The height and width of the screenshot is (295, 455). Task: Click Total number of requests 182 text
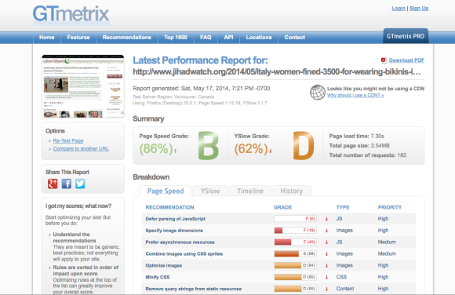(x=368, y=155)
